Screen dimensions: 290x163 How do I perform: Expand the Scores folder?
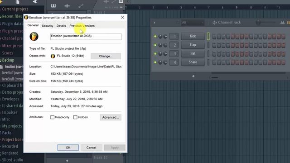coord(7,53)
